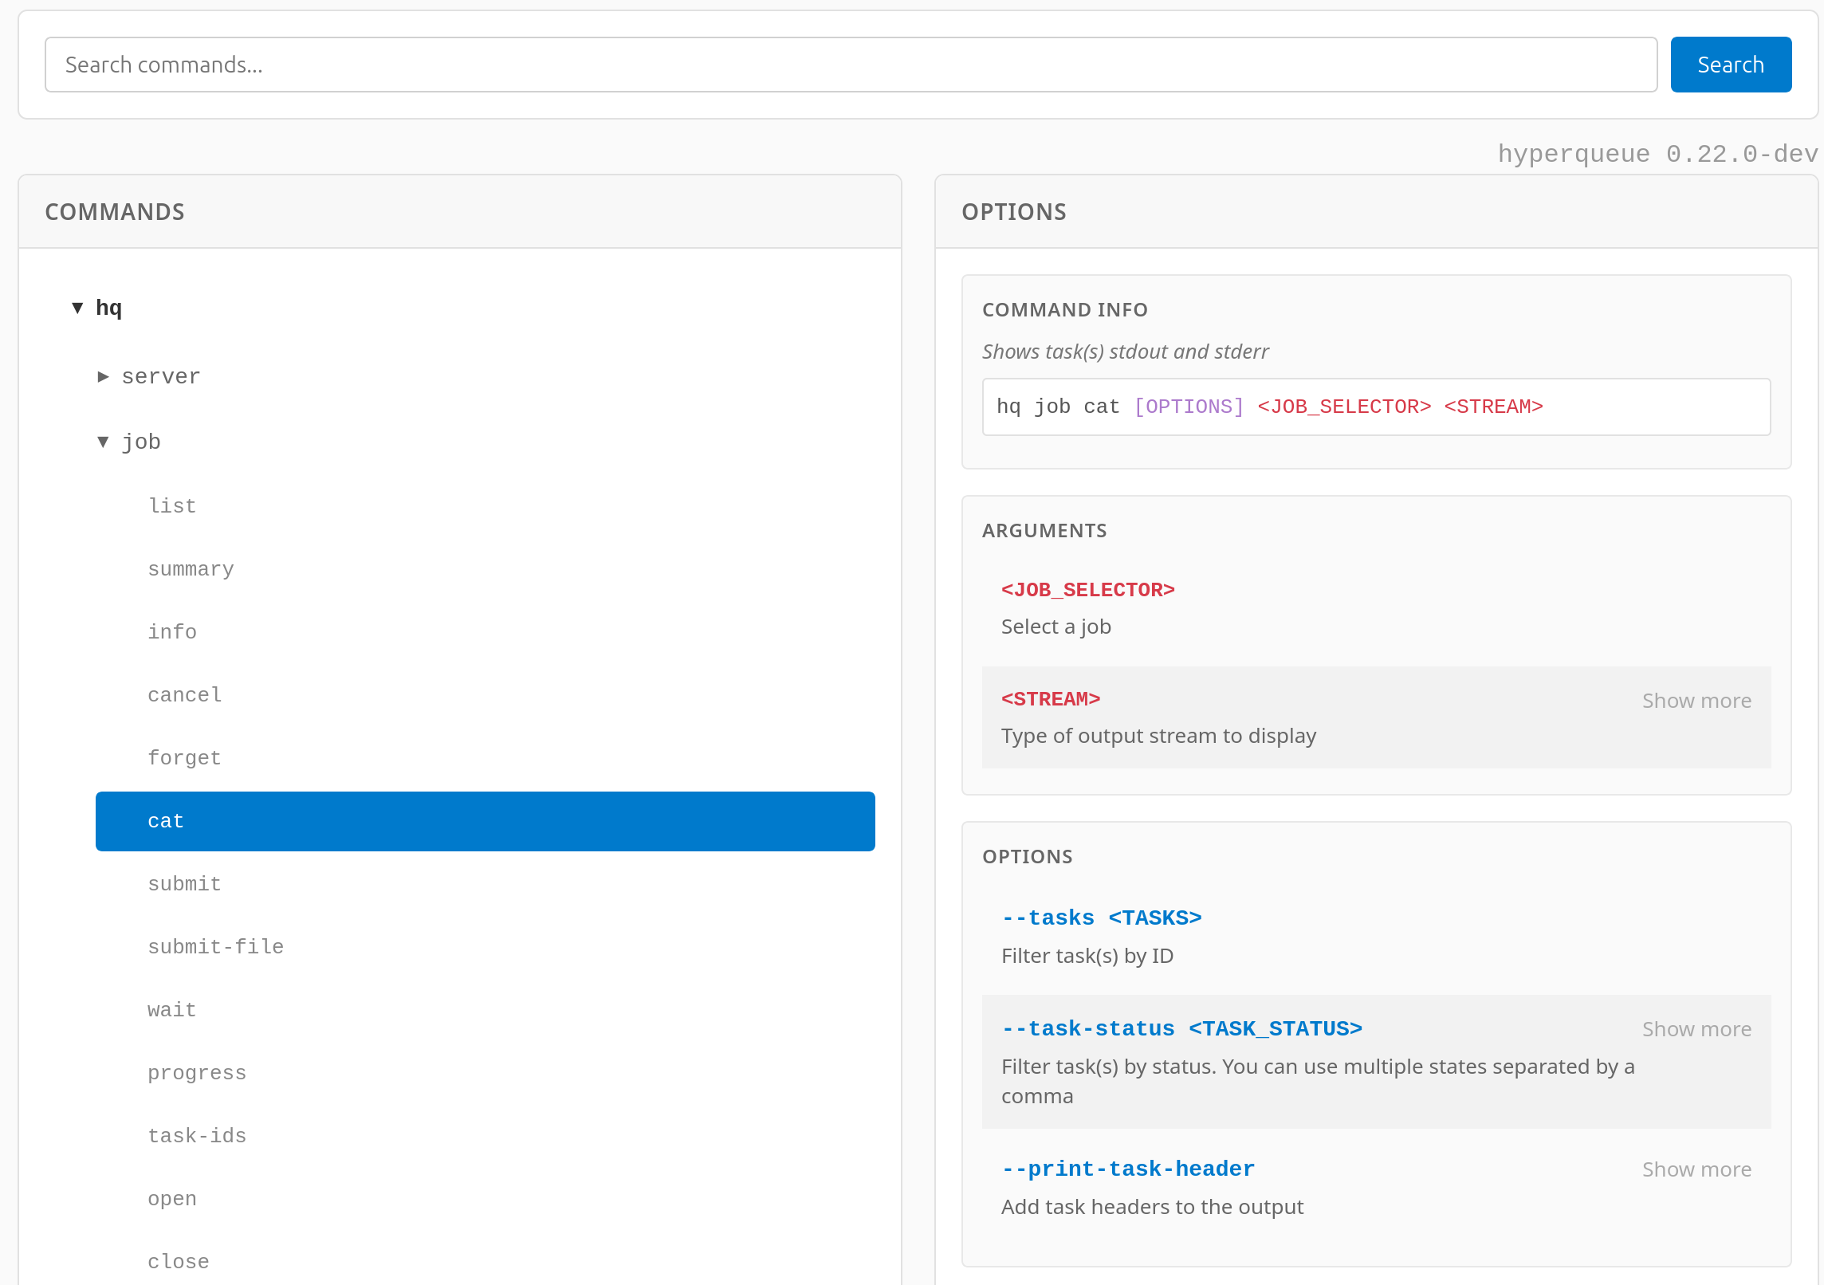Click the blue Search button

point(1731,65)
